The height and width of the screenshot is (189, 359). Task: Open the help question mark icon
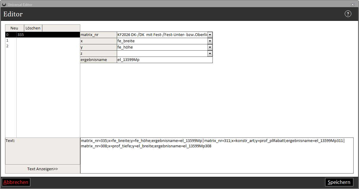click(x=348, y=14)
